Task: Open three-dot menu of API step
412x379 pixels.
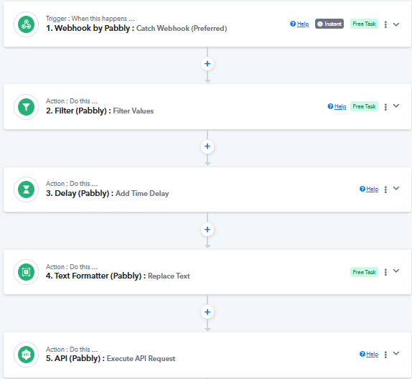Action: (x=385, y=355)
